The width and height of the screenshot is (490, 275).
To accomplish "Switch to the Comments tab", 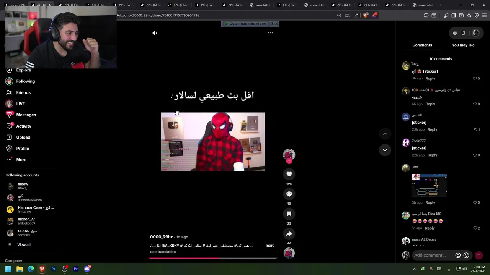I will (x=422, y=45).
